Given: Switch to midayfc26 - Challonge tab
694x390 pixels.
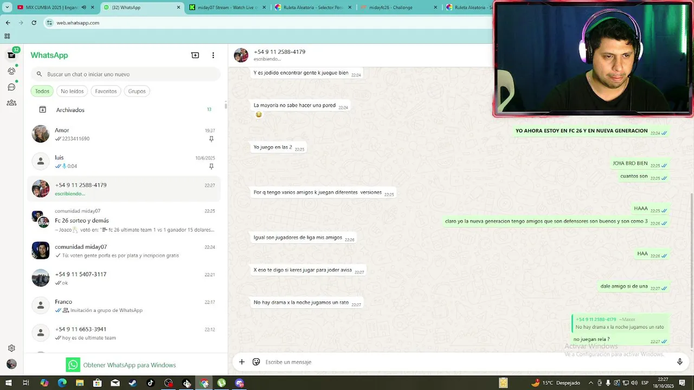Looking at the screenshot, I should tap(399, 8).
